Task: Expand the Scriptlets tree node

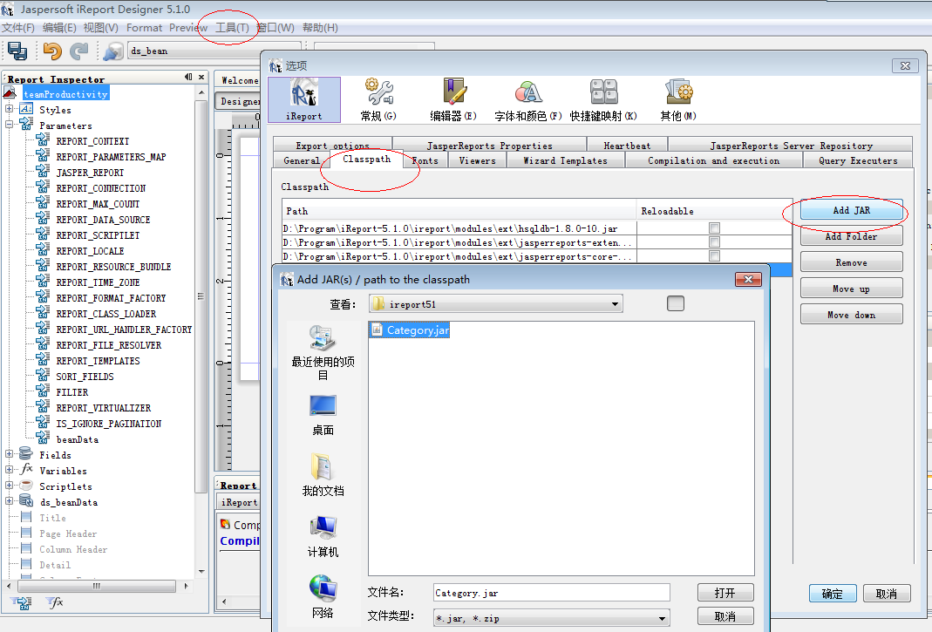Action: tap(9, 486)
